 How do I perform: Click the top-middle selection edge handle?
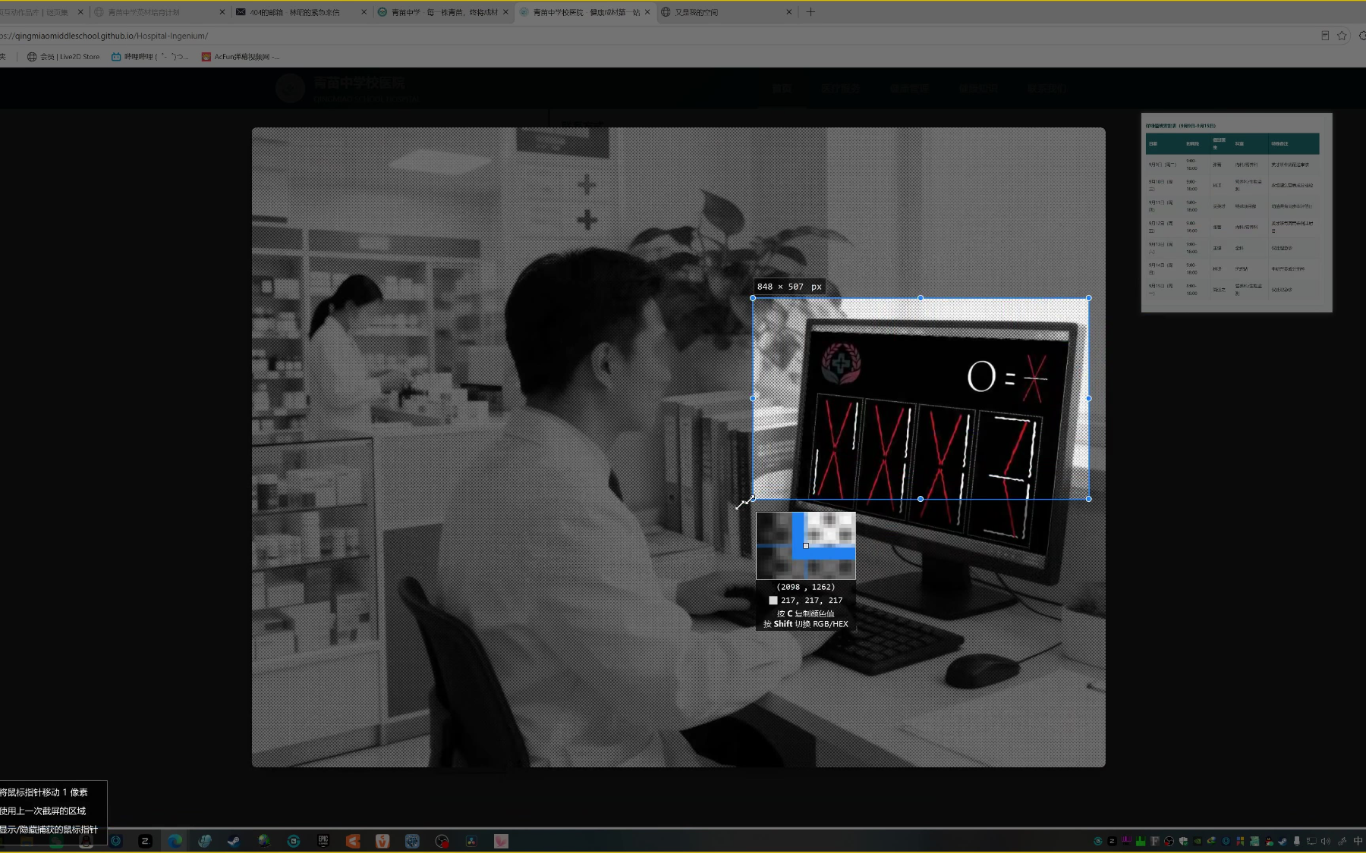click(x=921, y=298)
